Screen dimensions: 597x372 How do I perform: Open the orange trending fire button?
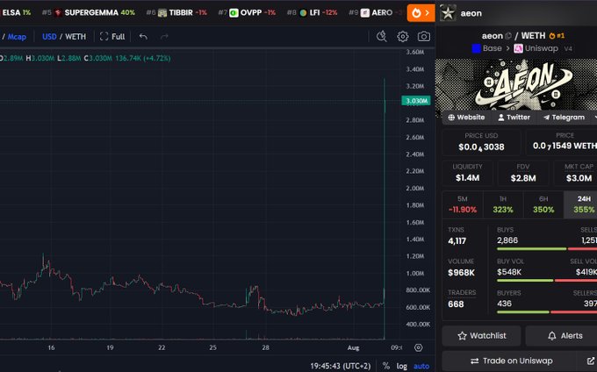click(421, 13)
